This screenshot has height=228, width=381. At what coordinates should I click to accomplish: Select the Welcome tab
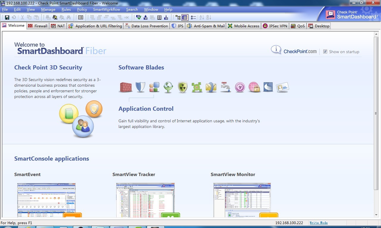coord(13,26)
